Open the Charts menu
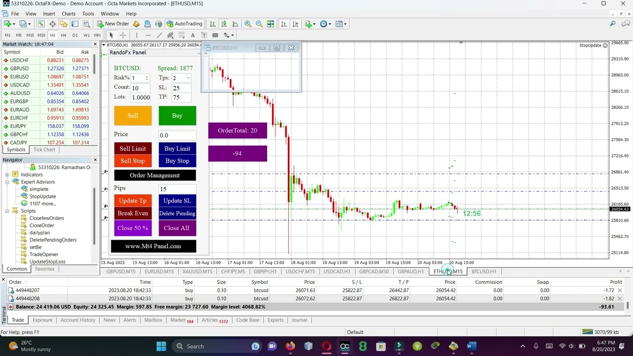633x356 pixels. tap(68, 14)
